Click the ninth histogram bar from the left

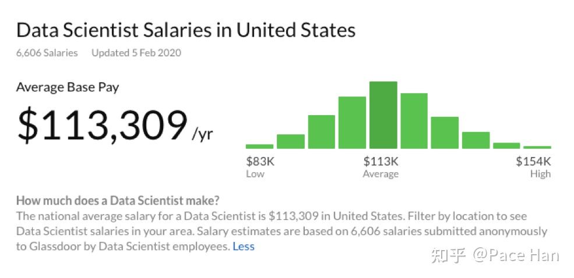pyautogui.click(x=506, y=146)
